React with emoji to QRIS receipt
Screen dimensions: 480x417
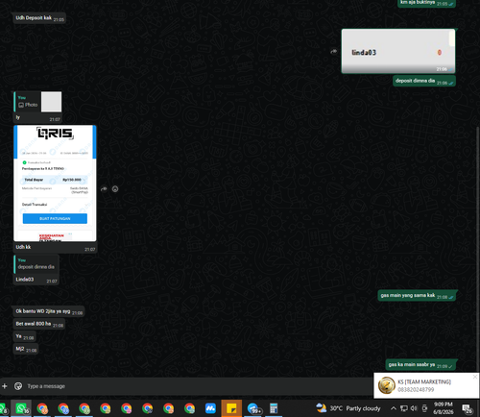click(x=115, y=189)
